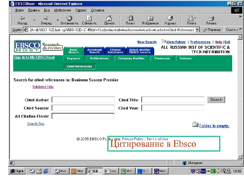The image size is (244, 183).
Task: Select the Cited References sub-tab
Action: pos(79,66)
